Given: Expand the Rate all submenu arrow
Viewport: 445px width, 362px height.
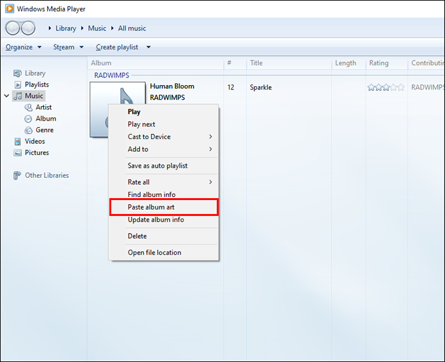Looking at the screenshot, I should 210,182.
